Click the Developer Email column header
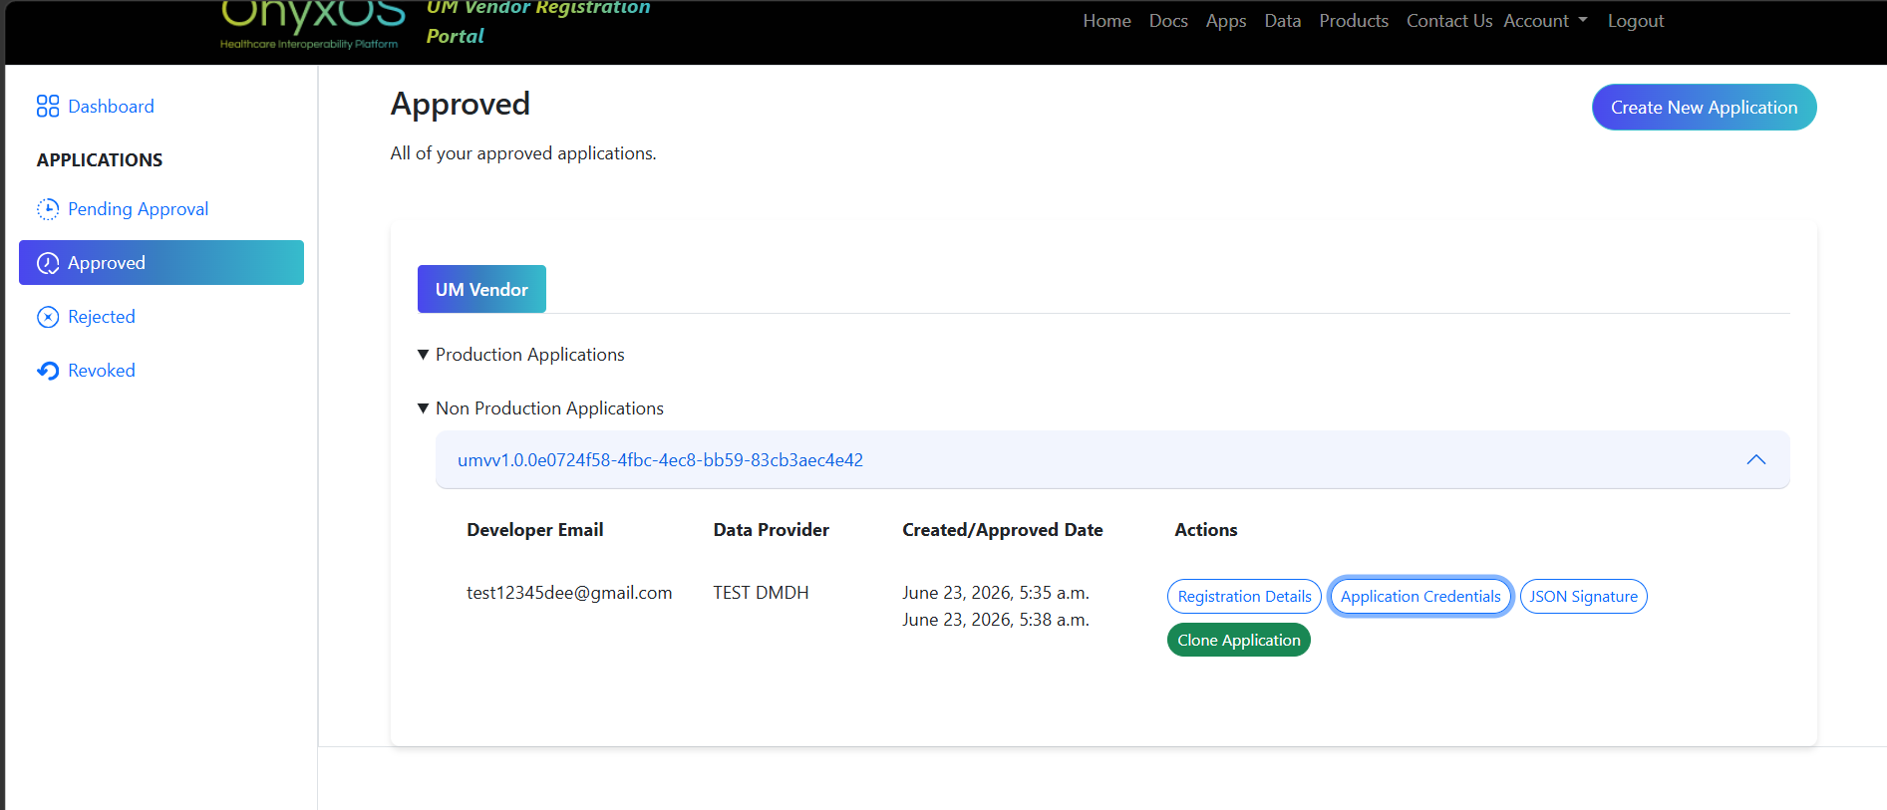Image resolution: width=1887 pixels, height=810 pixels. 535,530
